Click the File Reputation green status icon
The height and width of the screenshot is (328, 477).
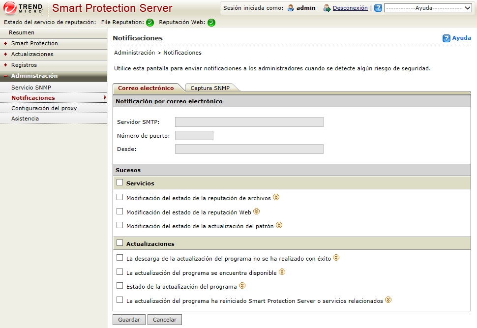point(150,23)
